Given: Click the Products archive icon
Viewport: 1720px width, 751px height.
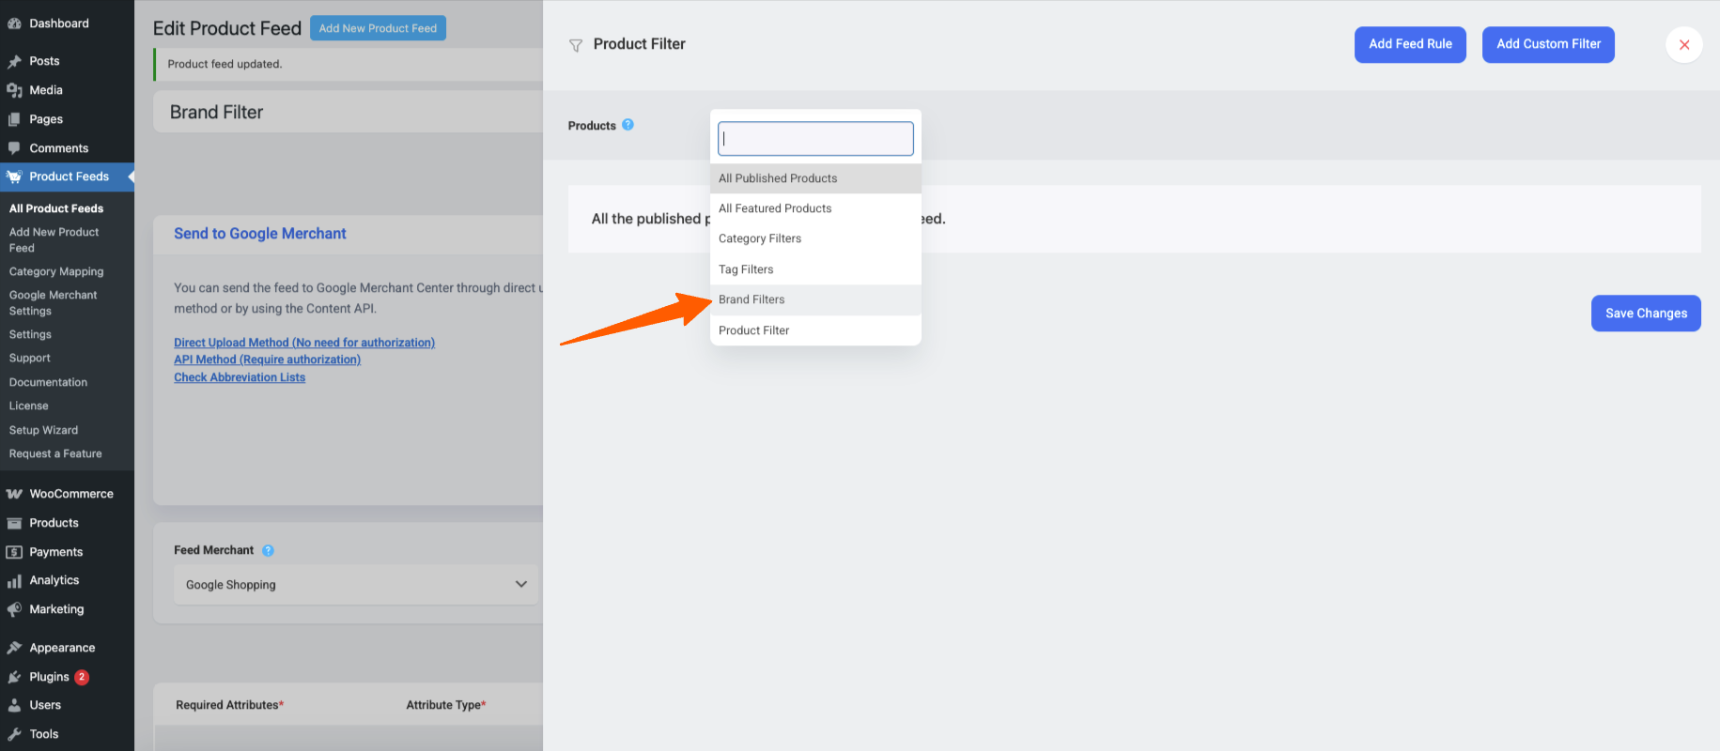Looking at the screenshot, I should [14, 523].
